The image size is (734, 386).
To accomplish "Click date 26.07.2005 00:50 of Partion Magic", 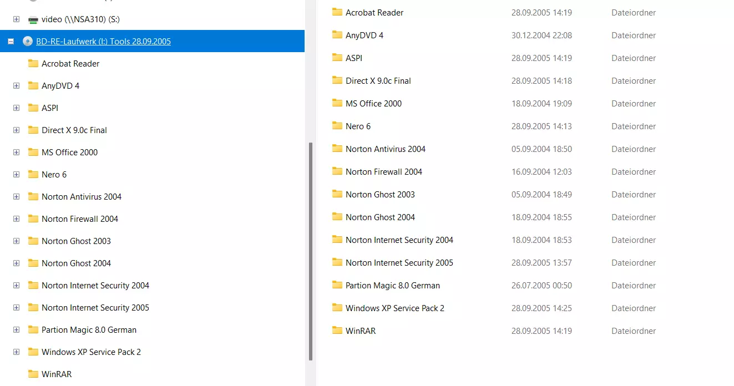I will [541, 285].
